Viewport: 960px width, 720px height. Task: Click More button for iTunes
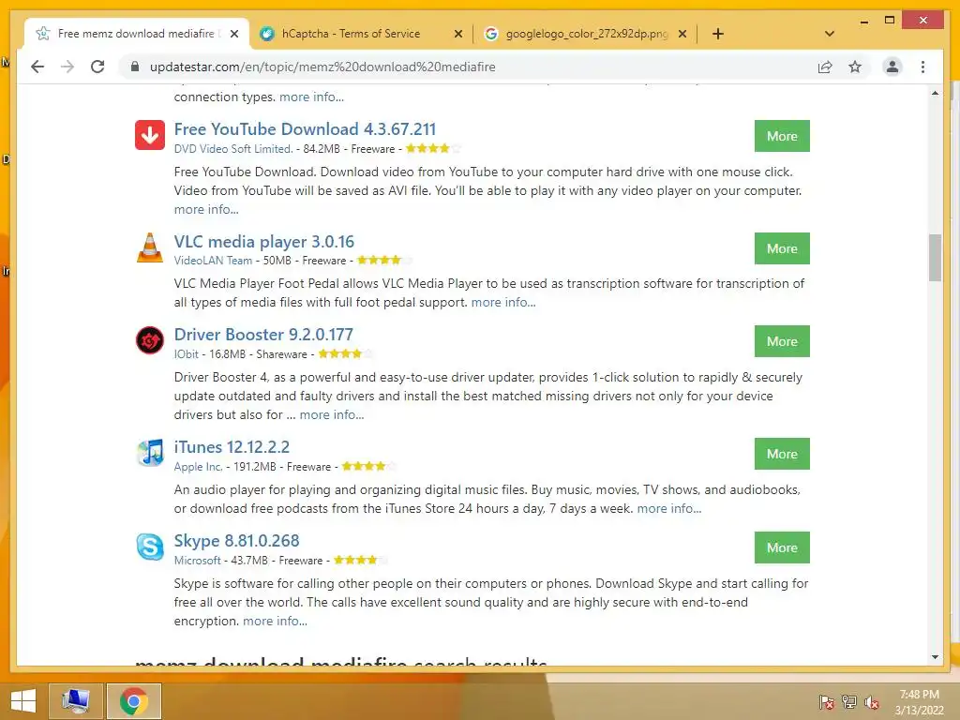782,454
